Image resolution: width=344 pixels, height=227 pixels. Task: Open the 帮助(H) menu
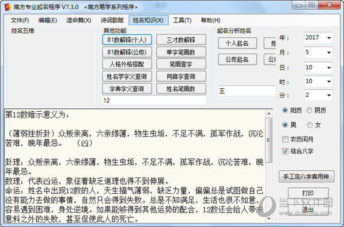pos(210,21)
